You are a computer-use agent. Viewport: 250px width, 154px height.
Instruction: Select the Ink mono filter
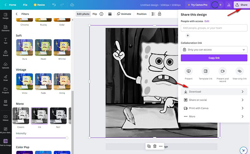coord(40,116)
